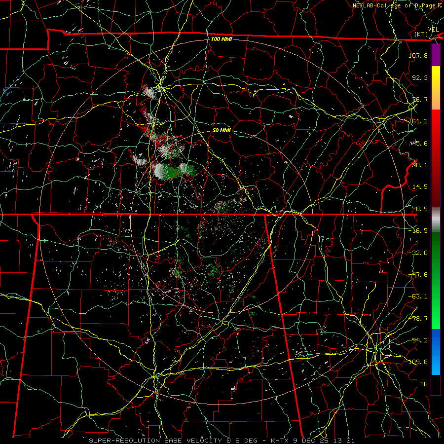
Task: Click the -94.2 legend value
Action: (x=418, y=340)
